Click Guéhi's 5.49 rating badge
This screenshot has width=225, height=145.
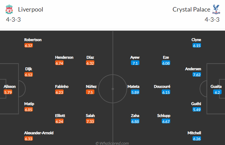coord(197,109)
